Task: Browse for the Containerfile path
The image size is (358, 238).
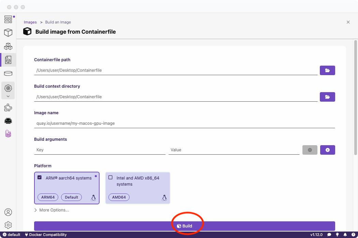Action: tap(327, 70)
